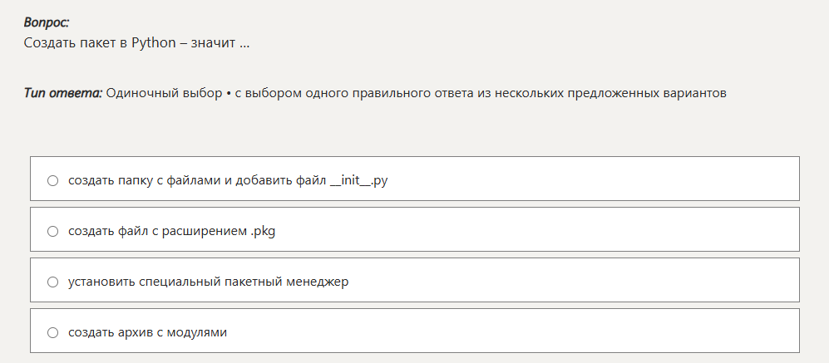Click the question text 'Создать пакет в Python'
Screen dimensions: 829x363
(x=100, y=43)
